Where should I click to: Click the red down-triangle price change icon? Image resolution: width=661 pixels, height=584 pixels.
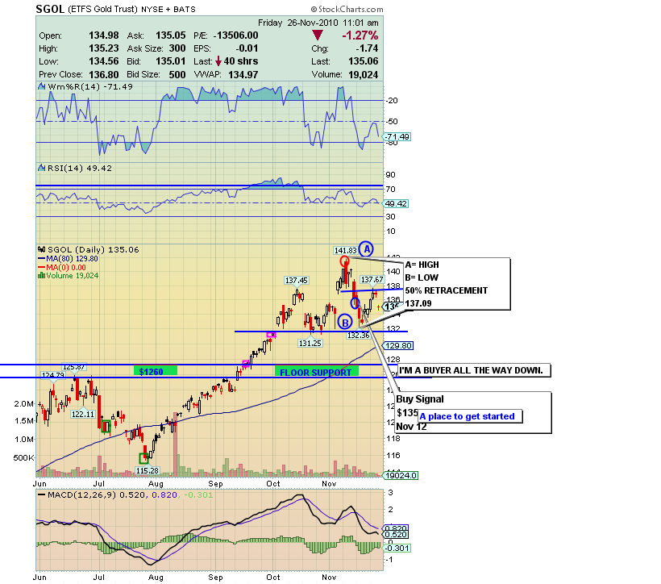pyautogui.click(x=318, y=35)
